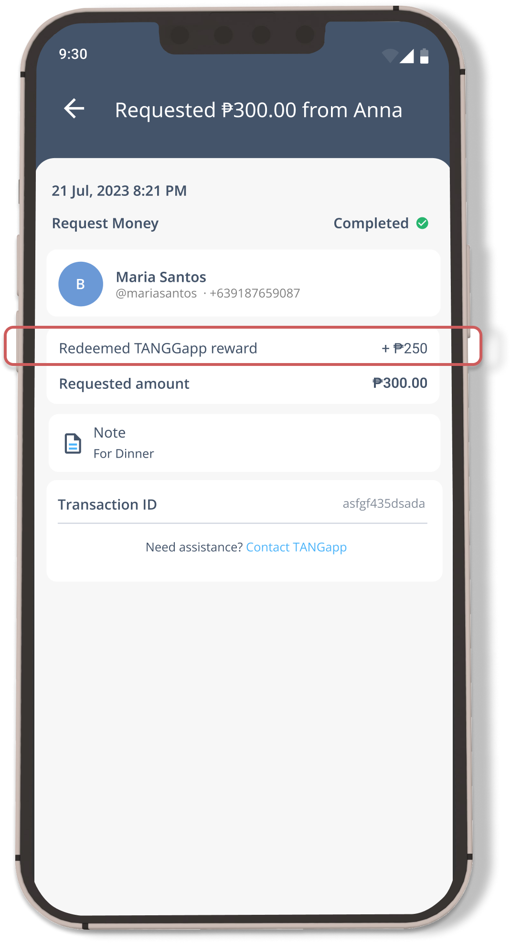
Task: Tap the + ₱250 reward amount
Action: 405,348
